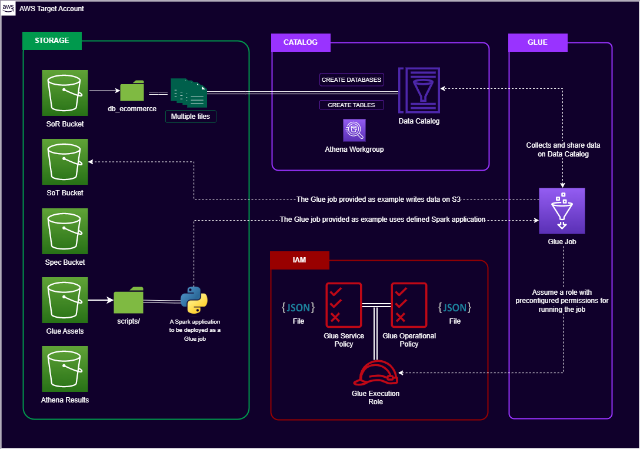Screen dimensions: 640x449
Task: Click the Athena Workgroup label
Action: 354,149
